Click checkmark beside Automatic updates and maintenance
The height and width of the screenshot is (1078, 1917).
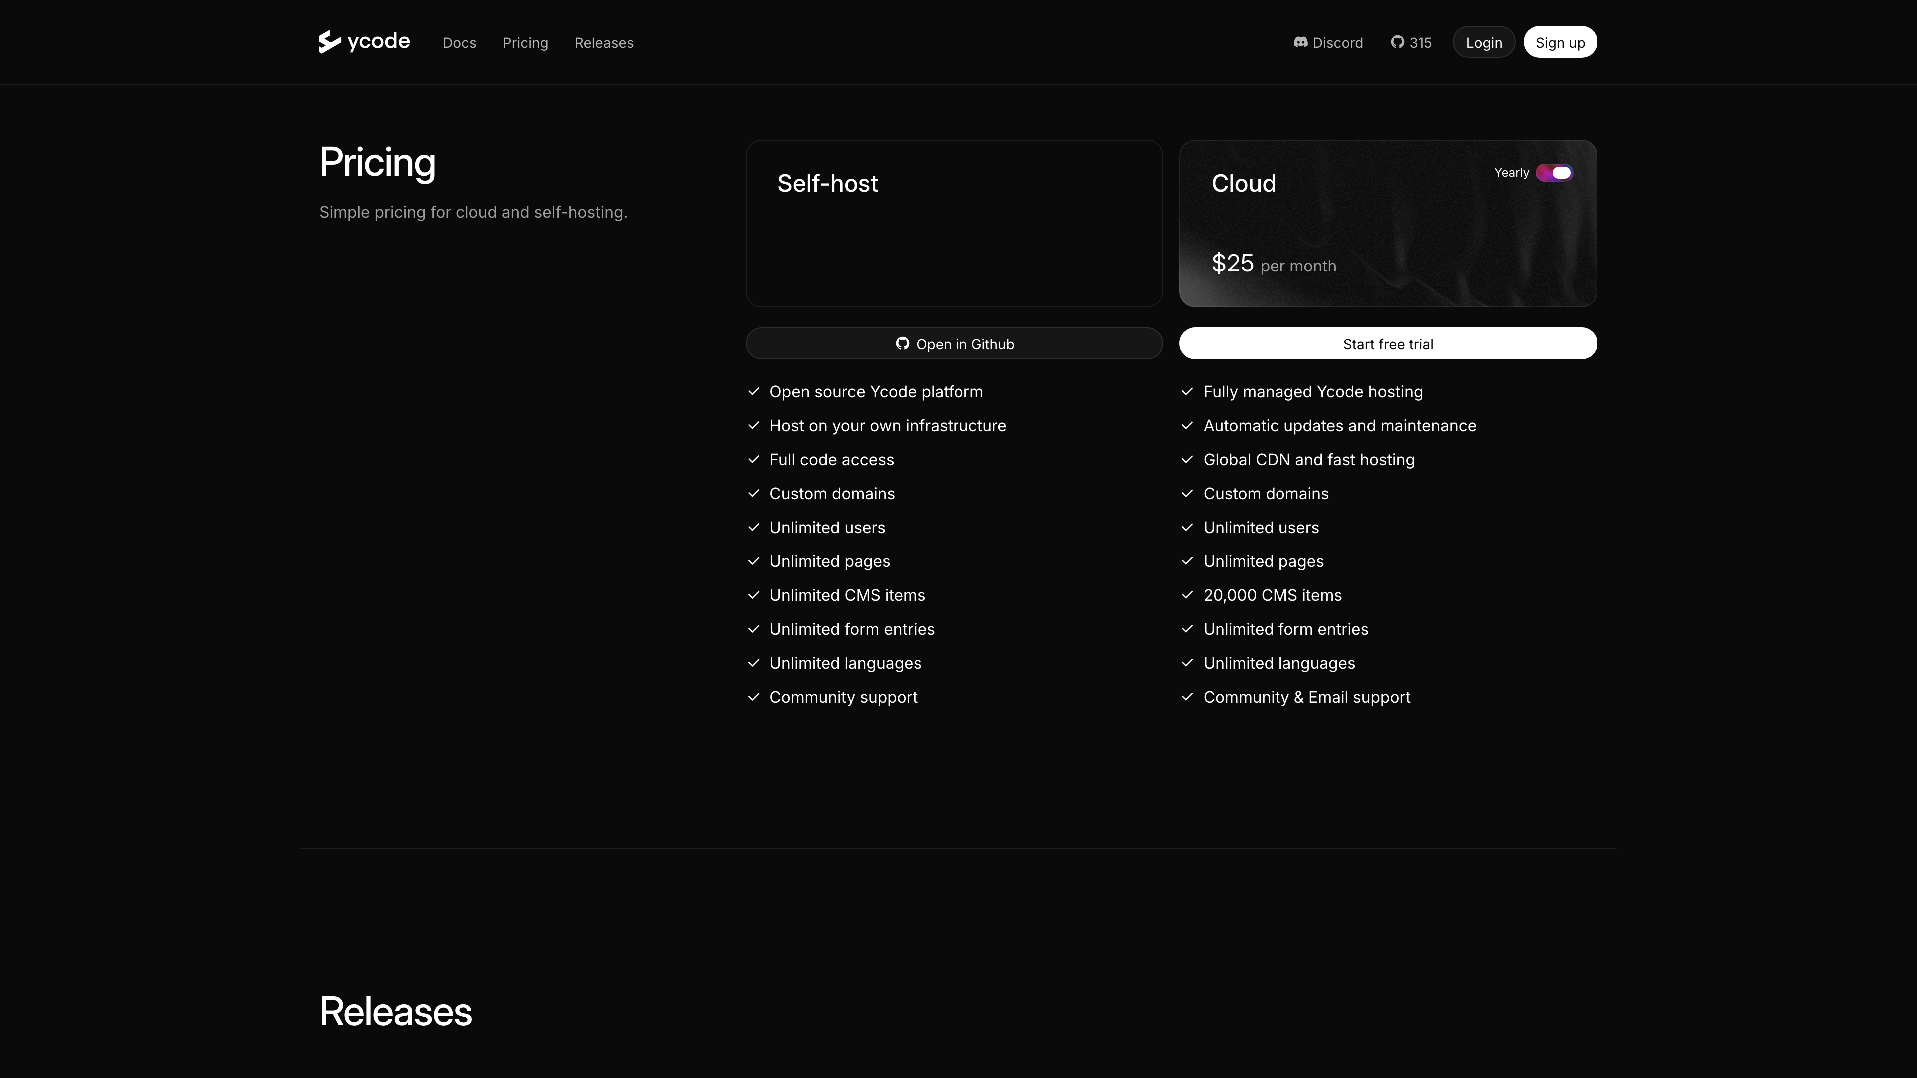click(x=1187, y=426)
